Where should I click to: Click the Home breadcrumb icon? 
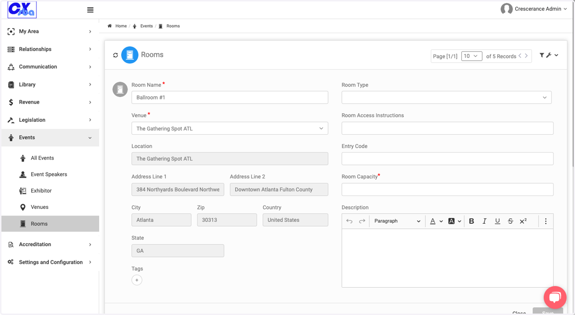[110, 26]
